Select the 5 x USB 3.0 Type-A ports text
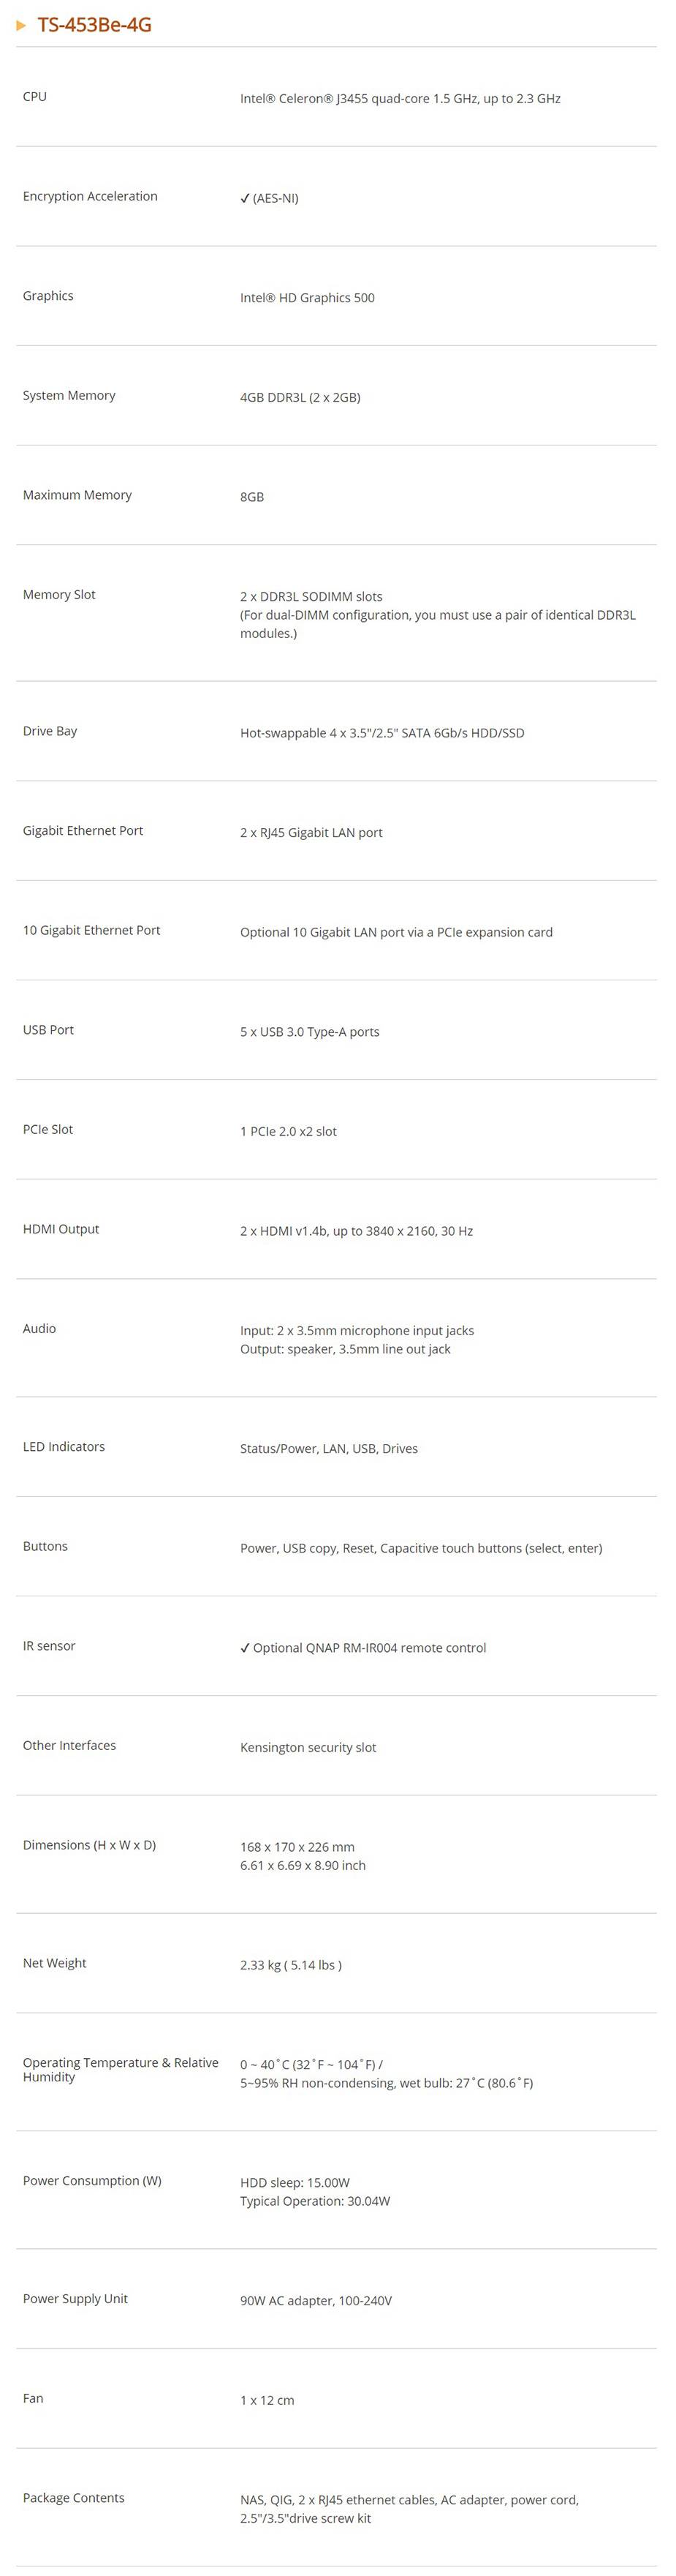 (x=310, y=1032)
